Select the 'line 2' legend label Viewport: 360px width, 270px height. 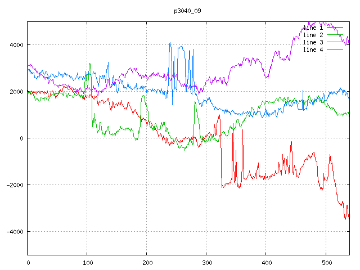point(313,35)
